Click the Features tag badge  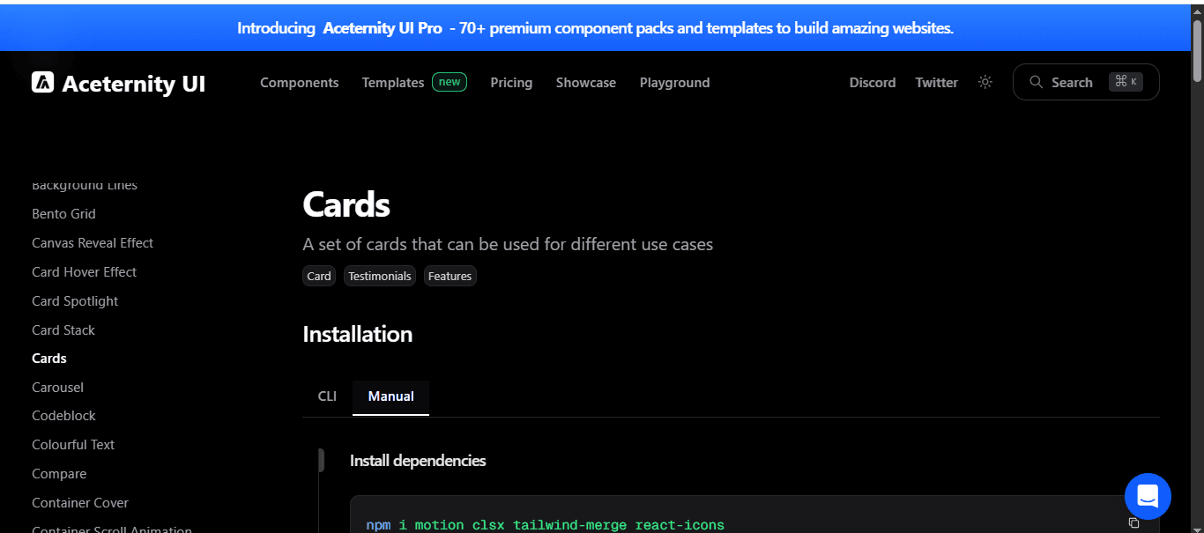pos(450,277)
